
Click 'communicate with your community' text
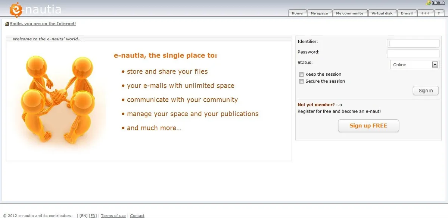pyautogui.click(x=182, y=100)
